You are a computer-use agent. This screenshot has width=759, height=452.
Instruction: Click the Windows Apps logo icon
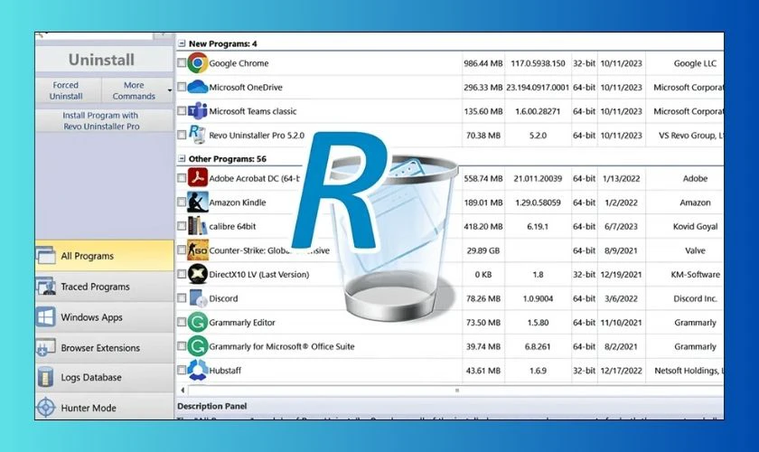point(46,317)
